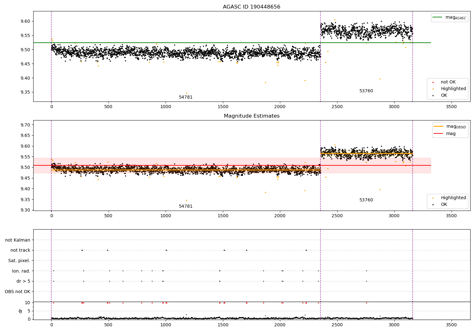Click the 'OK' legend entry in top plot
Image resolution: width=475 pixels, height=332 pixels.
click(440, 95)
